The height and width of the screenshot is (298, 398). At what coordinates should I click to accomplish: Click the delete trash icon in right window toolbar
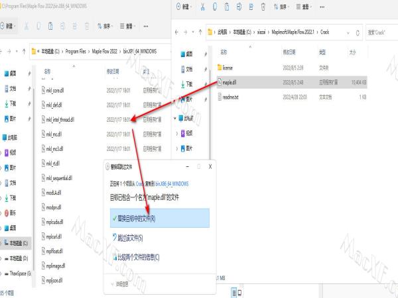pos(263,7)
